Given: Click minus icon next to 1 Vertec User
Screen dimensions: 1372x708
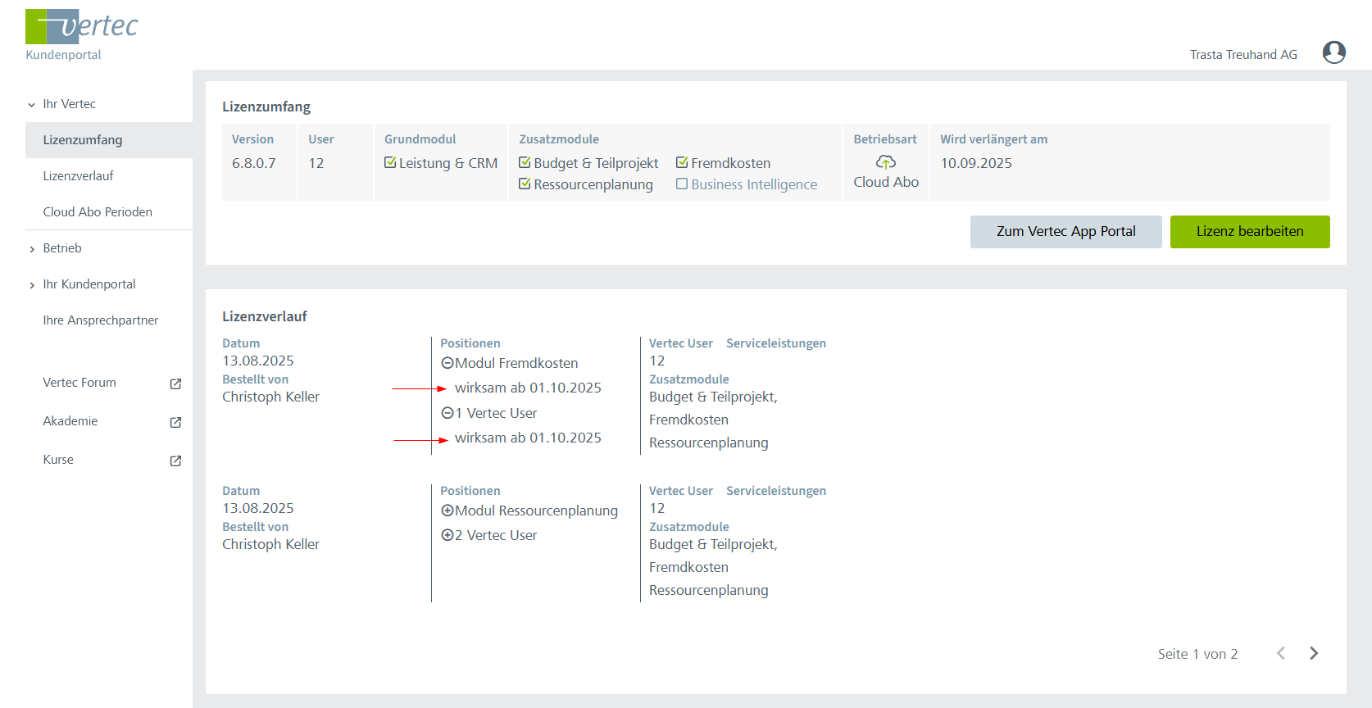Looking at the screenshot, I should point(447,413).
